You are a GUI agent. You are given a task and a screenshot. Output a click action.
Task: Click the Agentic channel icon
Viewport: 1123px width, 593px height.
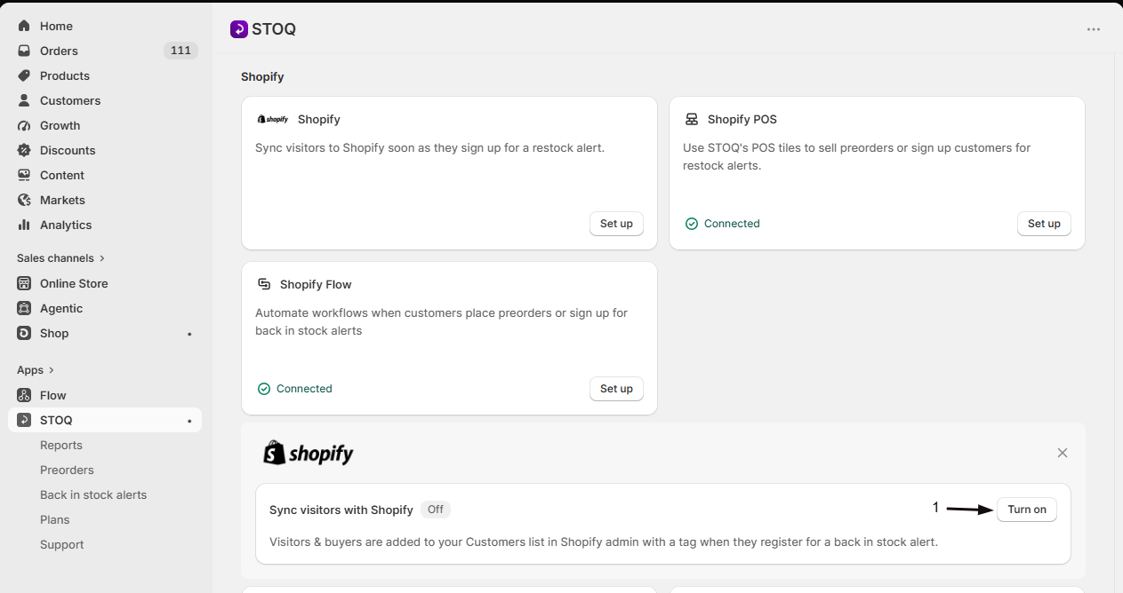coord(24,308)
